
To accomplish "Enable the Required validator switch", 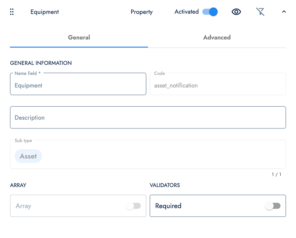I will [273, 206].
